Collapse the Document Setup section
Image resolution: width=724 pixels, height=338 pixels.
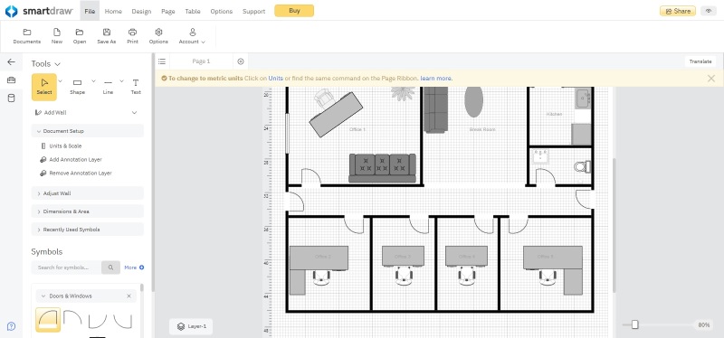pyautogui.click(x=88, y=131)
